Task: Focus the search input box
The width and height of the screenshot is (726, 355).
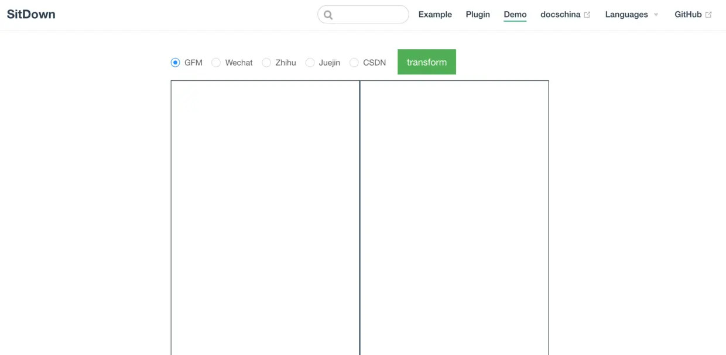Action: point(363,15)
